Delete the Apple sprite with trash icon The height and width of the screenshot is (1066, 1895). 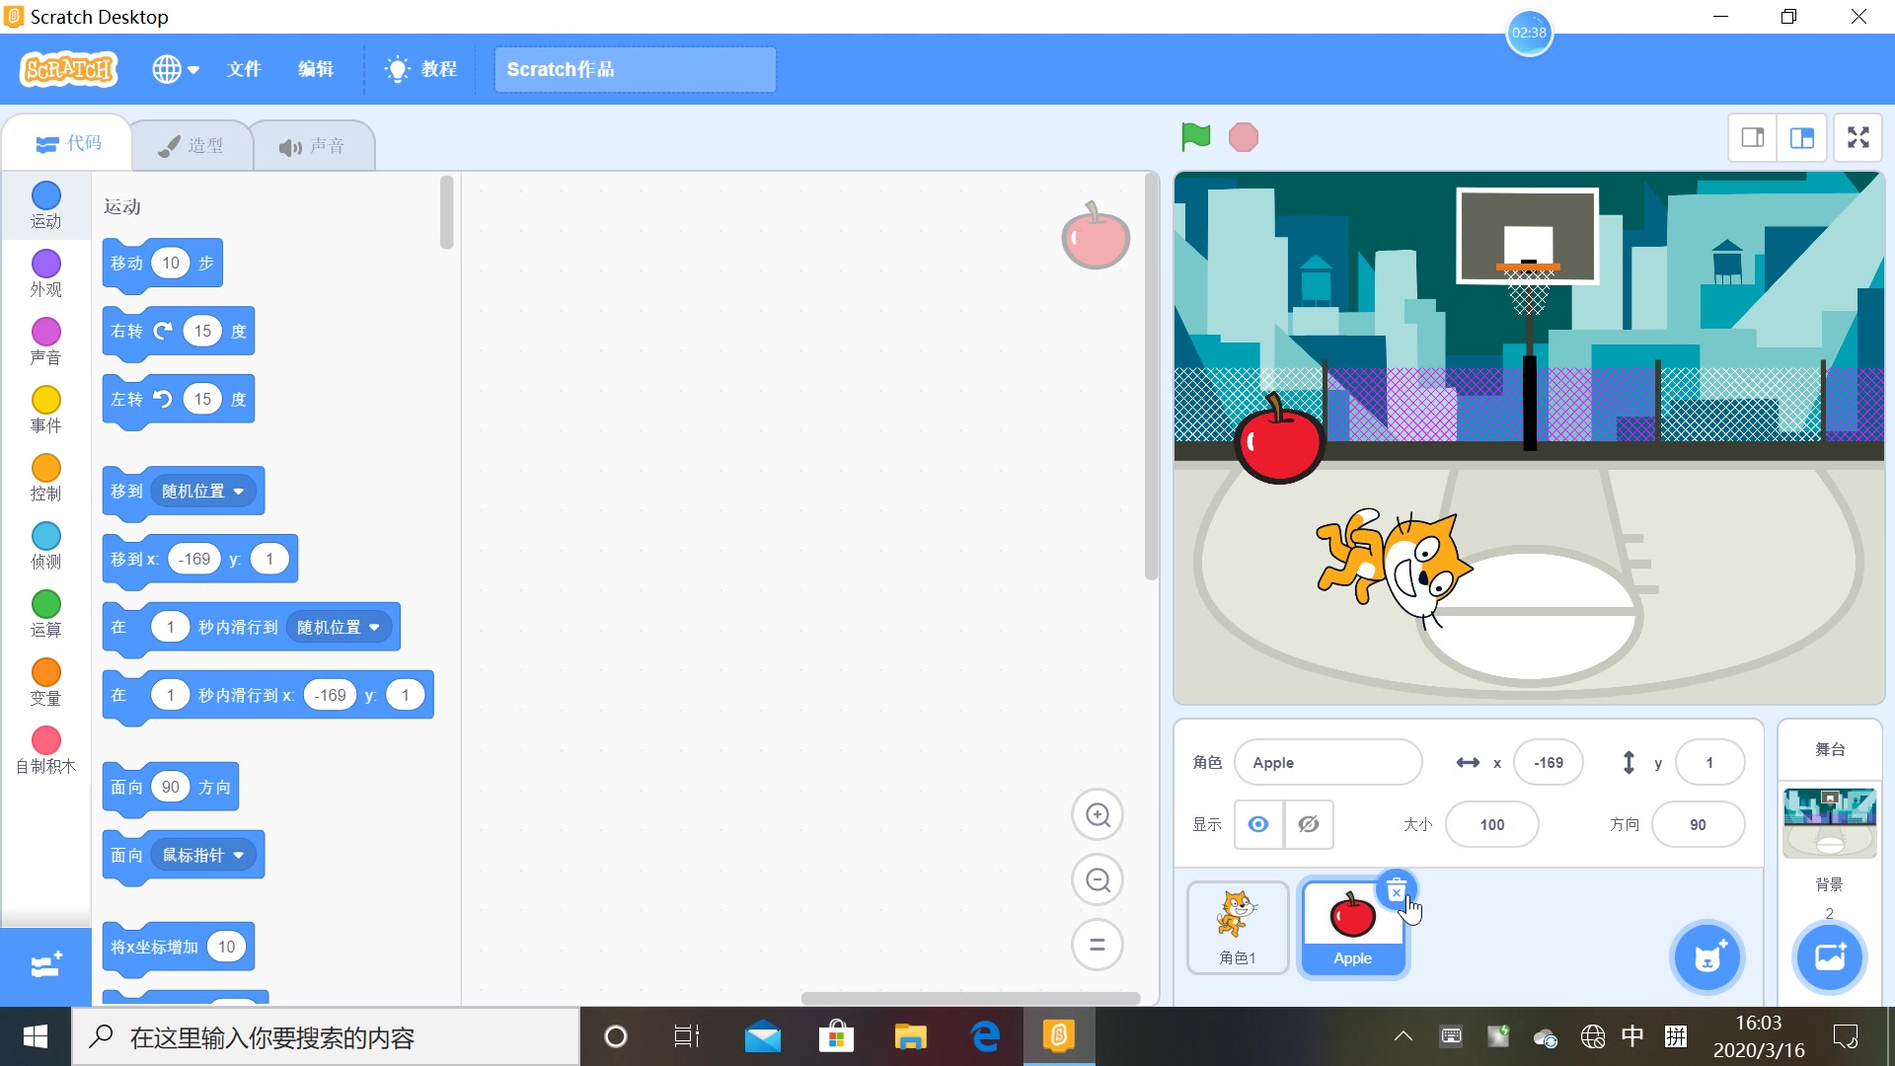(x=1397, y=892)
